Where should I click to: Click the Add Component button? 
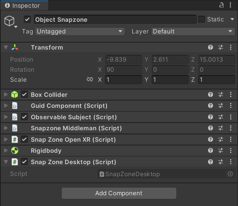[x=119, y=193]
